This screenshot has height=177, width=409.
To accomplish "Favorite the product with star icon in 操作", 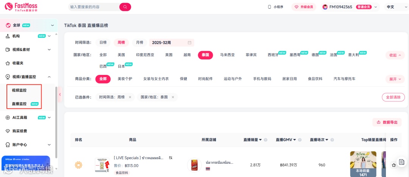I will click(x=394, y=165).
